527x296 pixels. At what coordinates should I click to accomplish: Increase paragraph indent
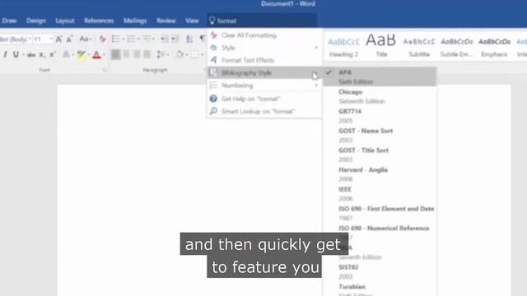[175, 39]
